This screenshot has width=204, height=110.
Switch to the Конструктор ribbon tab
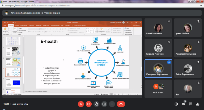click(x=24, y=26)
